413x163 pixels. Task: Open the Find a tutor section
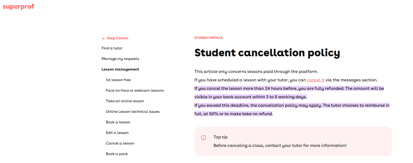click(x=112, y=48)
